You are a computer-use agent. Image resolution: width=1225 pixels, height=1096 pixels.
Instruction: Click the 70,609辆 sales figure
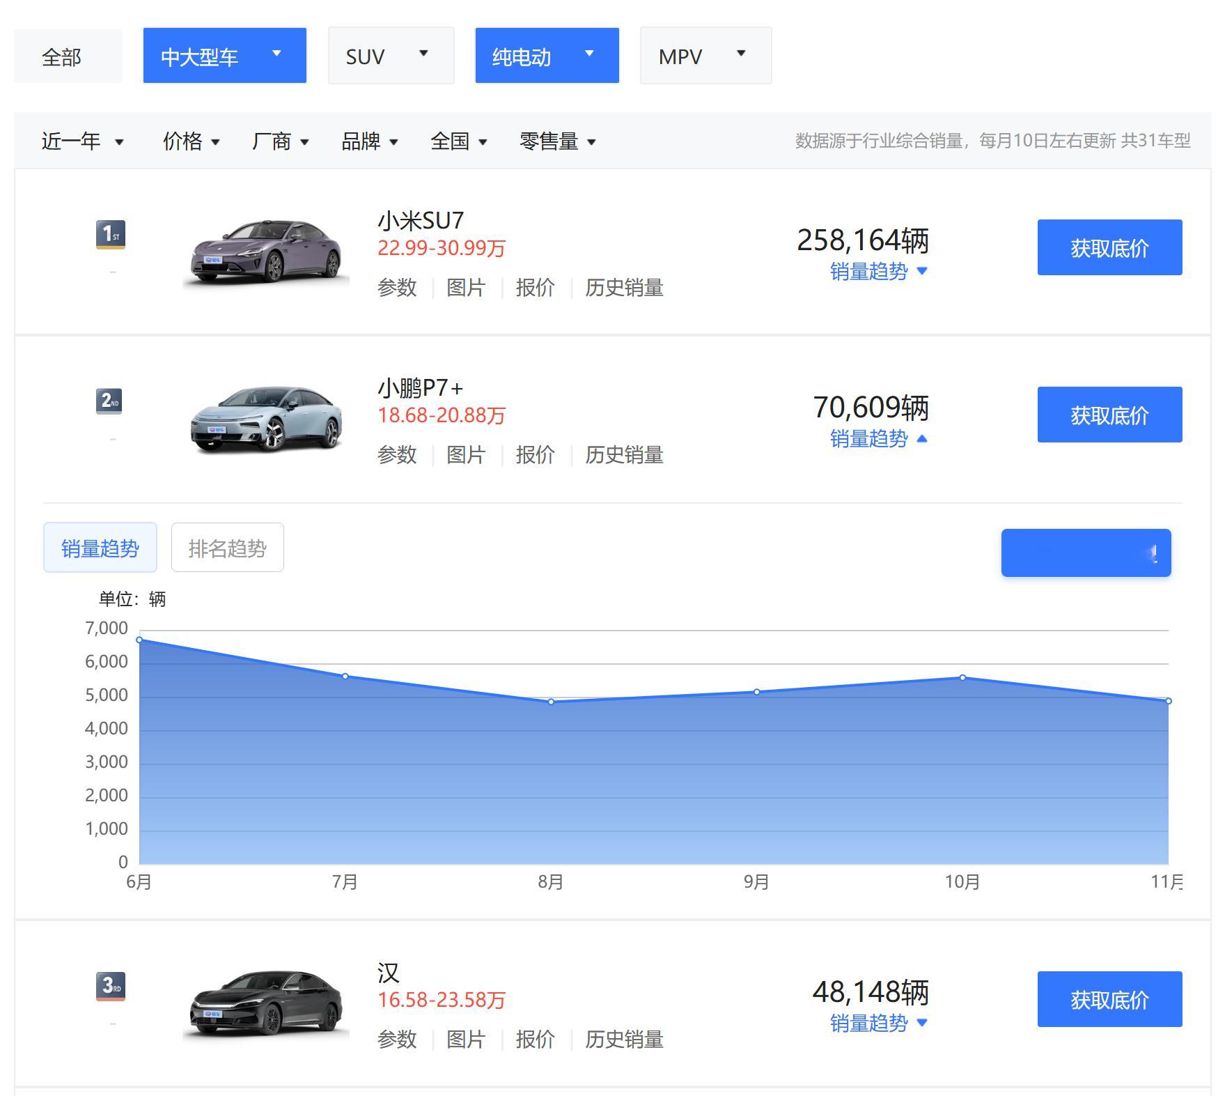point(871,408)
